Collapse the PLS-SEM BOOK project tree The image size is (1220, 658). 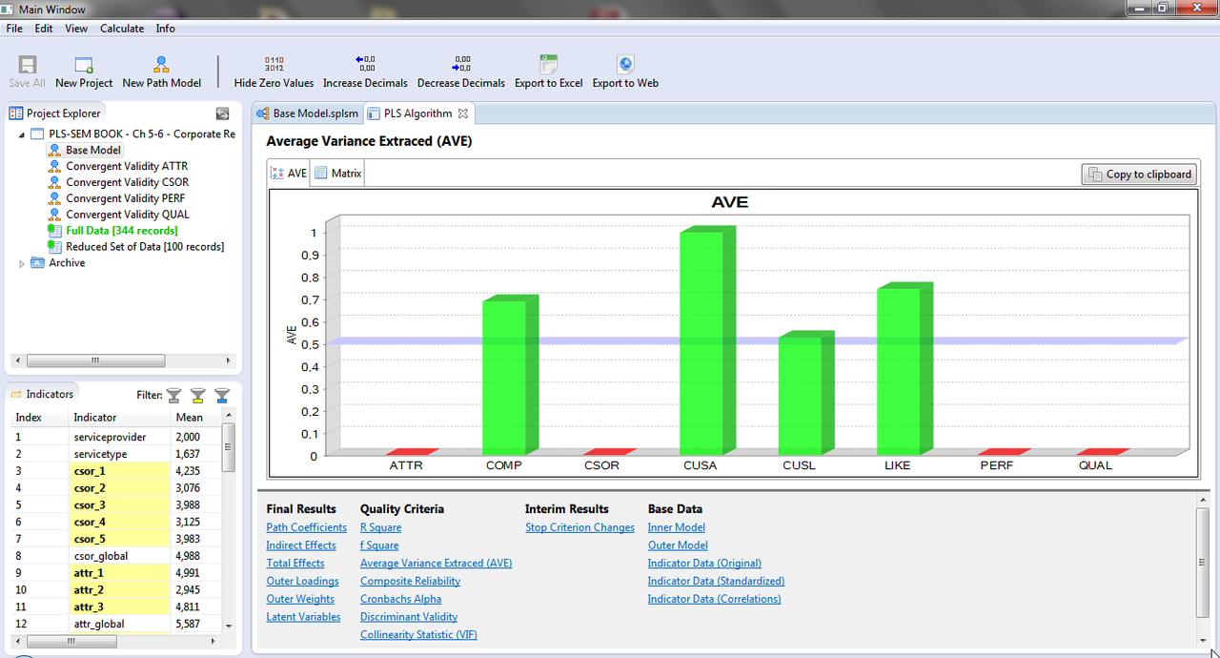pos(22,134)
